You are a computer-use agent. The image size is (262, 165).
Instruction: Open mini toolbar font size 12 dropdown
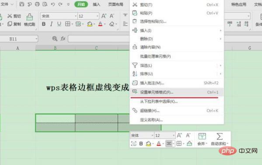pos(174,135)
